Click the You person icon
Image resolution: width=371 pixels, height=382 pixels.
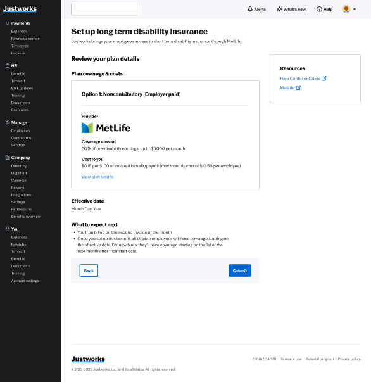[8, 229]
